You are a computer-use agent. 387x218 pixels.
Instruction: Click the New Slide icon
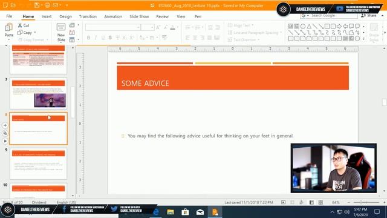pyautogui.click(x=61, y=27)
